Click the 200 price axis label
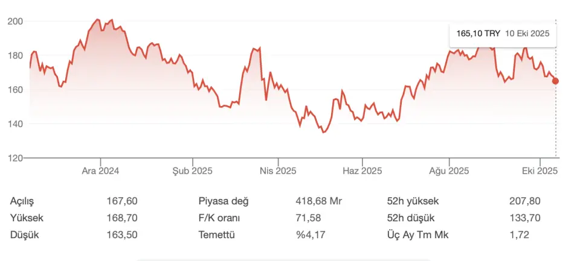 click(15, 21)
